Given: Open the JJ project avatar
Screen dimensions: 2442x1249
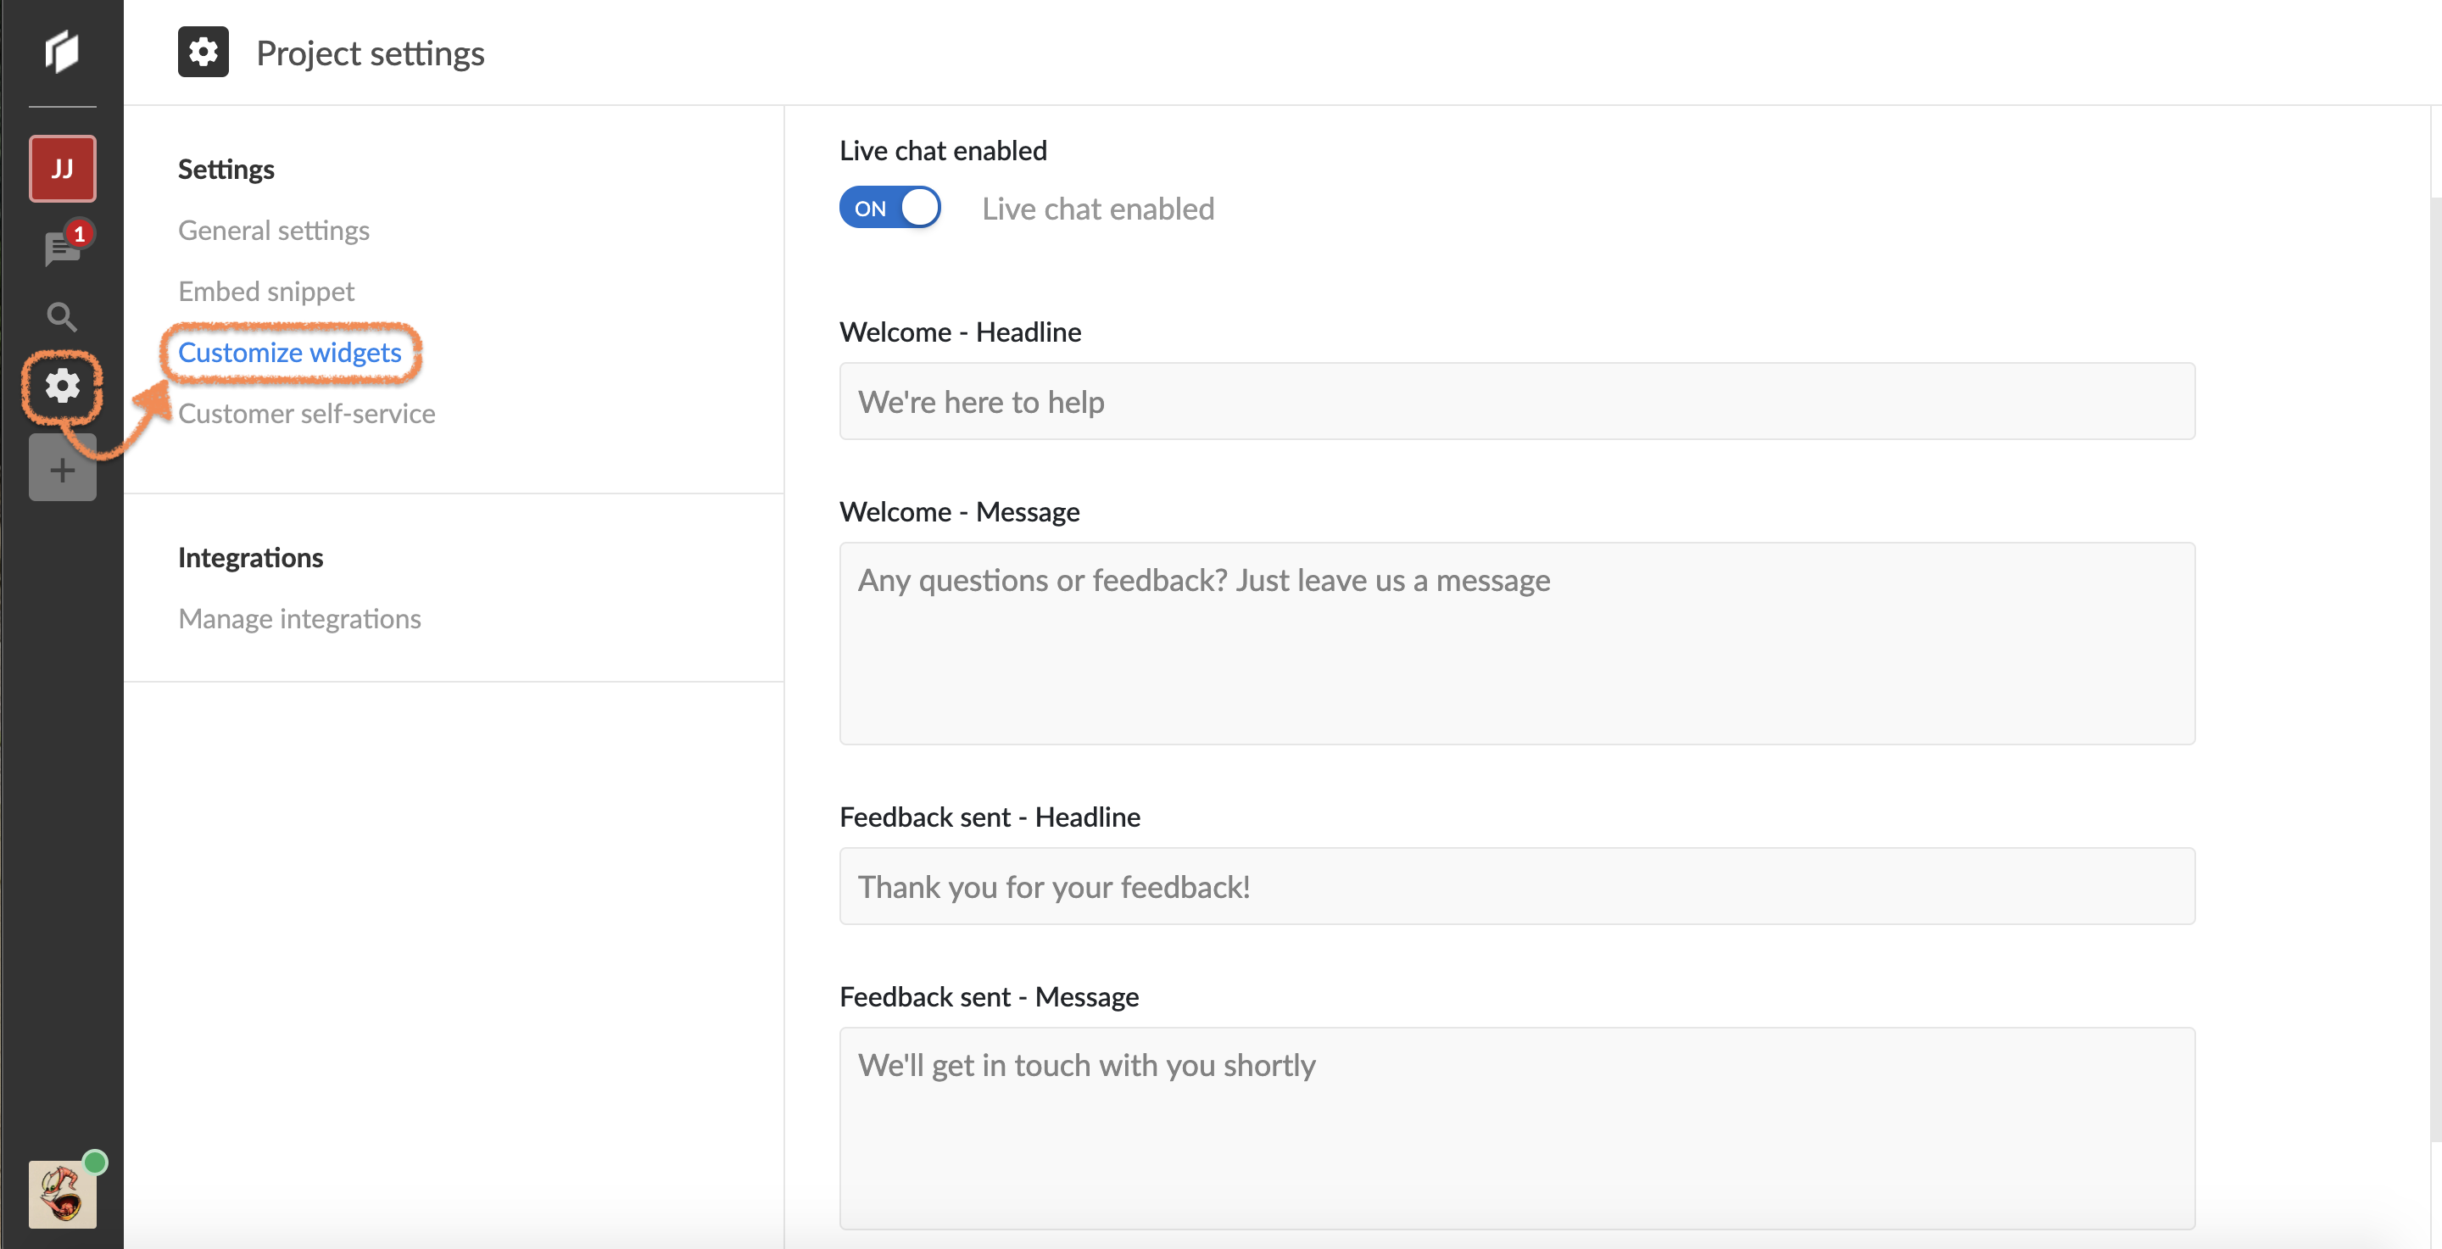Looking at the screenshot, I should pos(62,169).
